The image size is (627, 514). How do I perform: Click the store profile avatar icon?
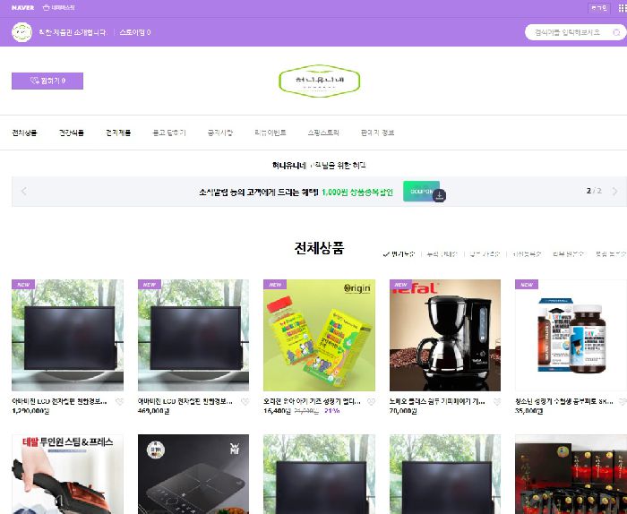click(21, 32)
